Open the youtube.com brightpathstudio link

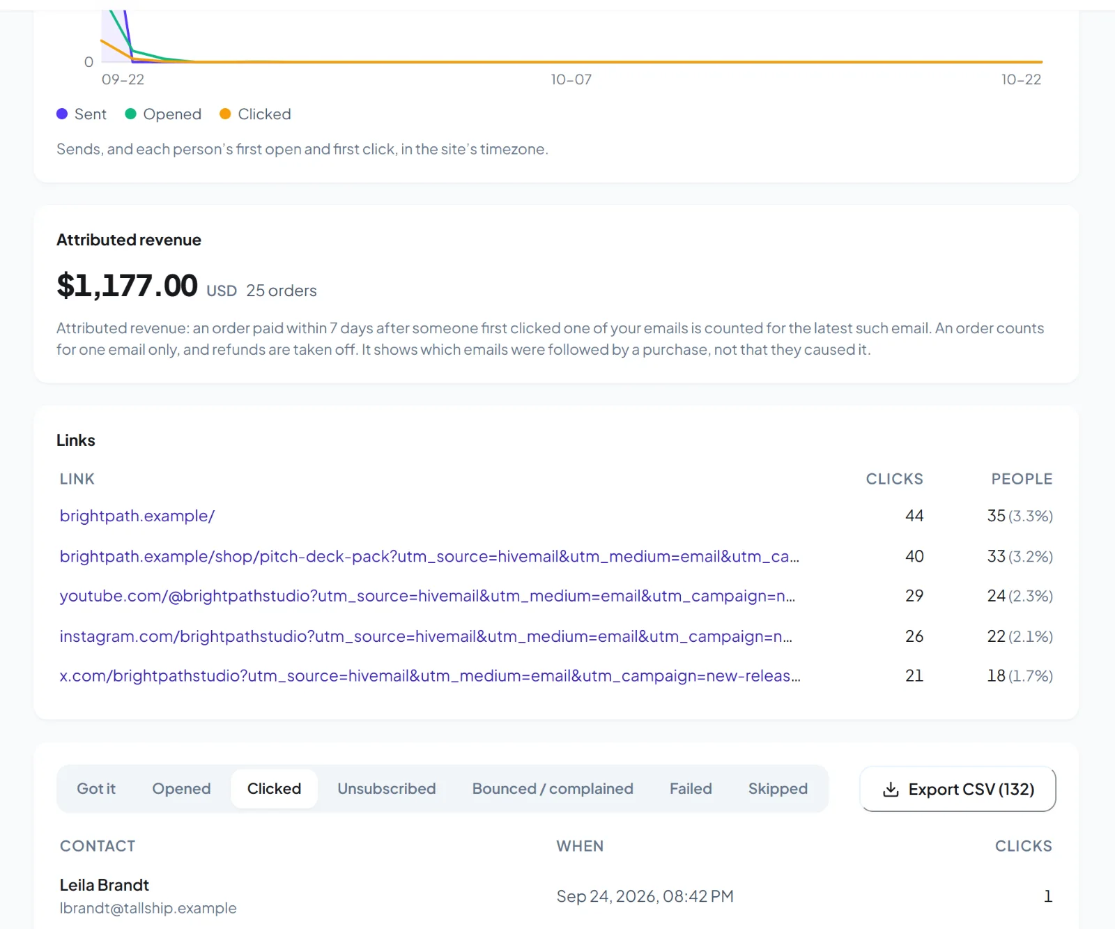click(x=427, y=596)
